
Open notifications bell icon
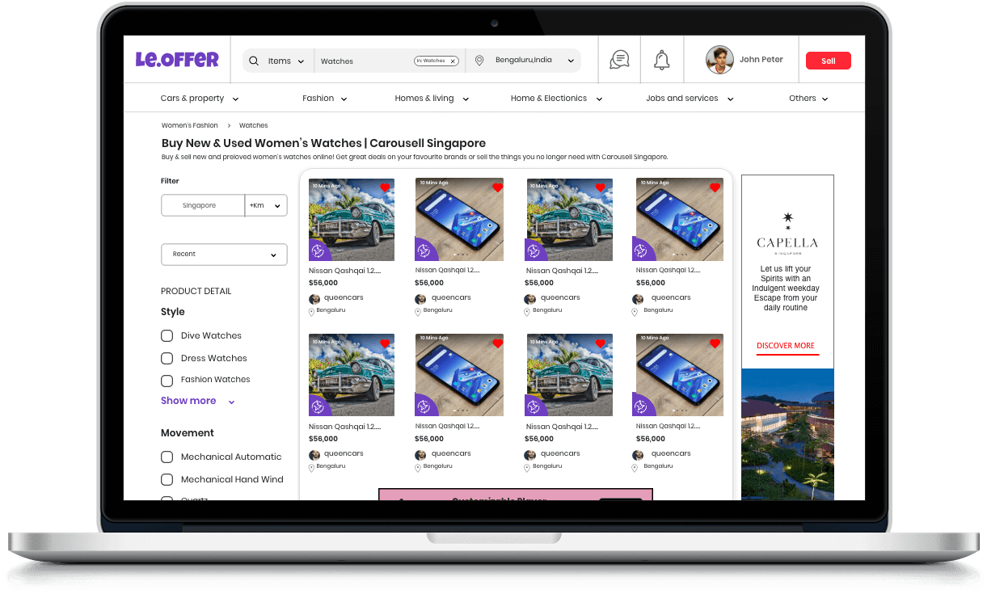(x=662, y=60)
